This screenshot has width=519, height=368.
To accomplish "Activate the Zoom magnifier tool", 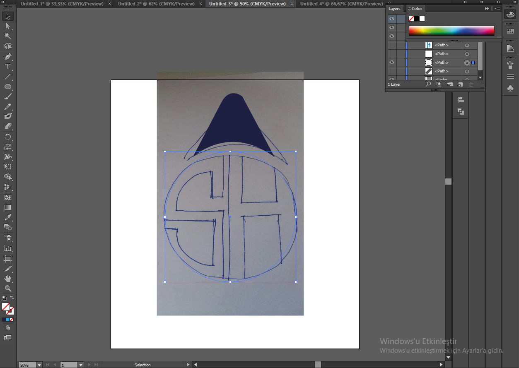I will click(x=8, y=289).
